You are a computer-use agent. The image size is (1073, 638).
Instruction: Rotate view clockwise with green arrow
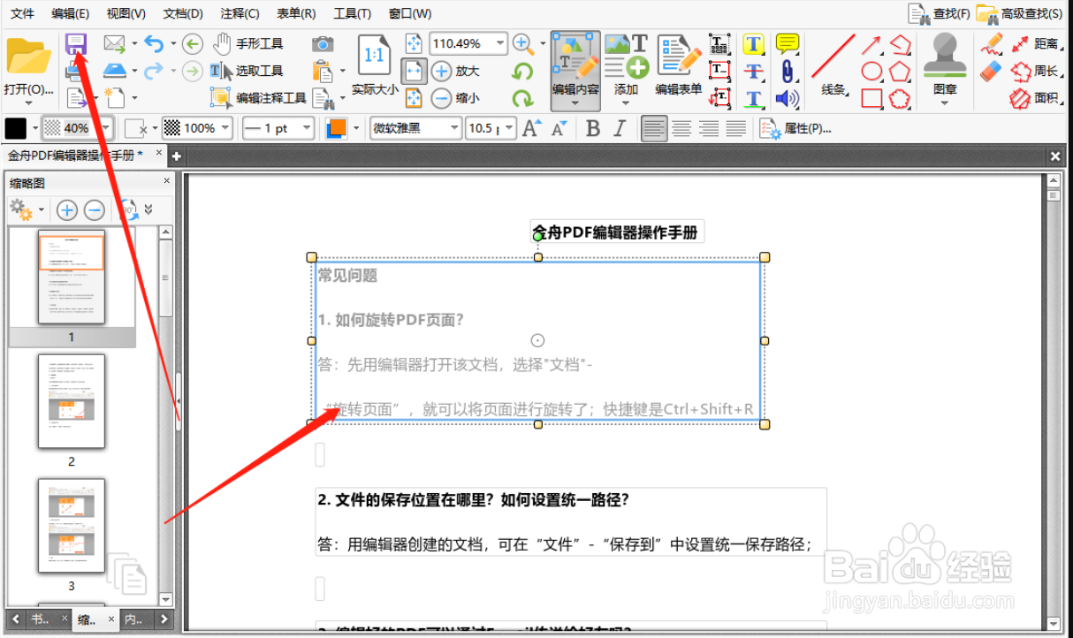click(x=523, y=98)
